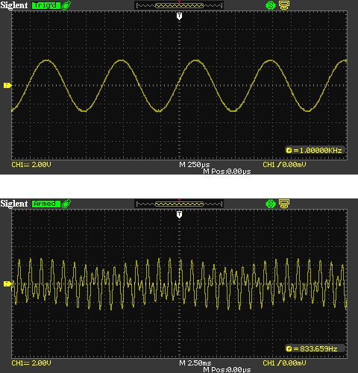Click the green S icon in bottom capture
This screenshot has width=358, height=373.
[x=271, y=204]
